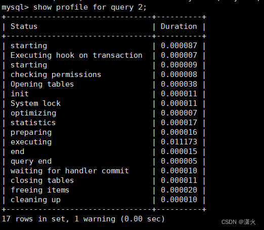Click 'waiting for handler commit' status
This screenshot has width=264, height=230.
[70, 171]
